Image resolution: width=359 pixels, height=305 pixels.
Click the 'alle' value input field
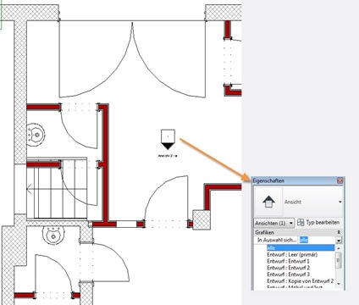pyautogui.click(x=318, y=240)
